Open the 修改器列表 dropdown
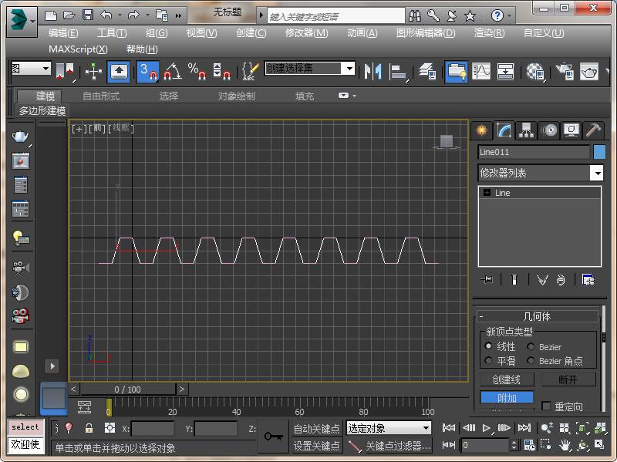 596,174
